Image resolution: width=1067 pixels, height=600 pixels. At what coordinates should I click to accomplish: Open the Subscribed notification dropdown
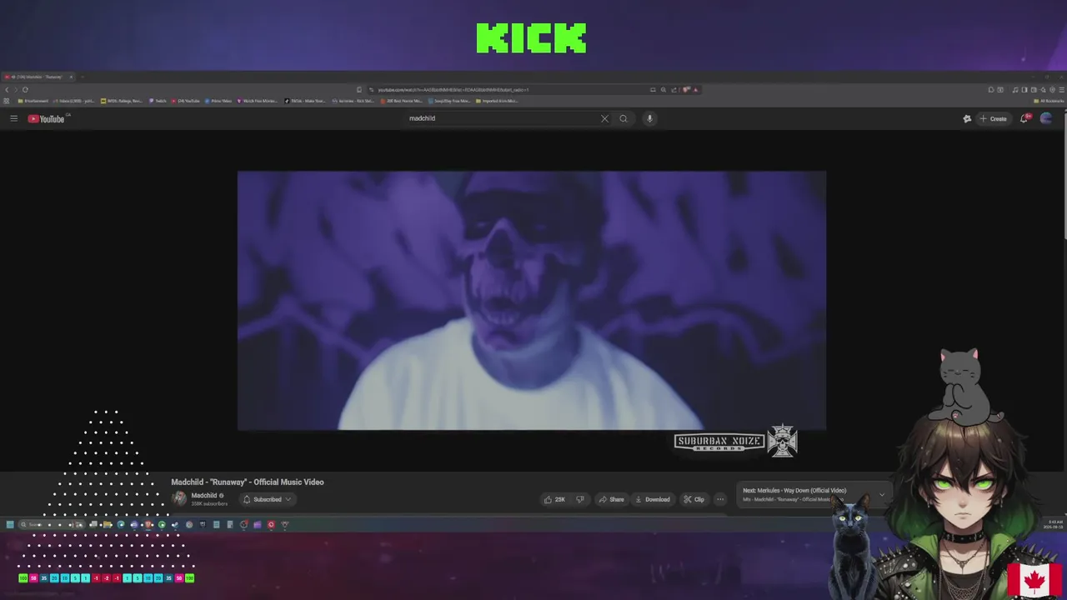267,499
